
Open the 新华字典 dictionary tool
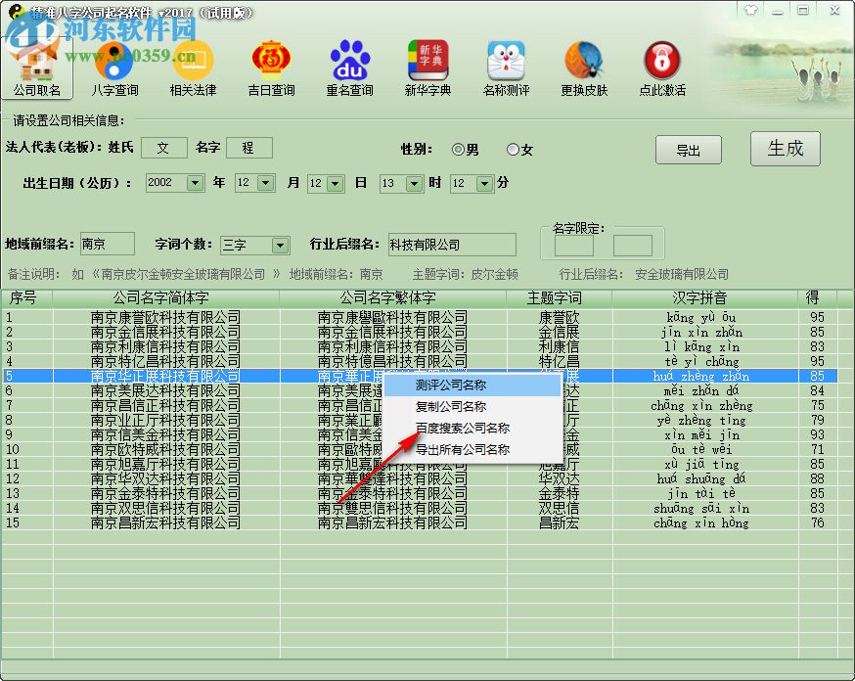click(x=427, y=66)
